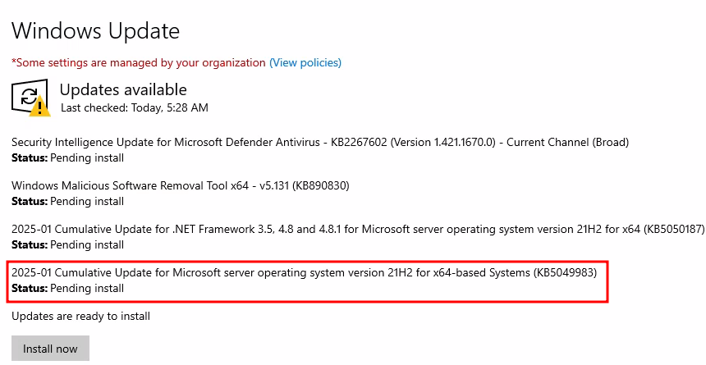Click the yellow warning triangle badge

pyautogui.click(x=40, y=106)
